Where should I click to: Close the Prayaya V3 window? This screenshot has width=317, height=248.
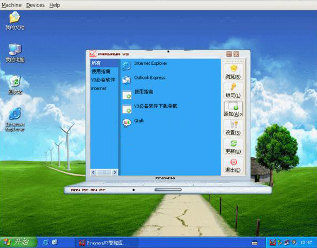pos(236,54)
